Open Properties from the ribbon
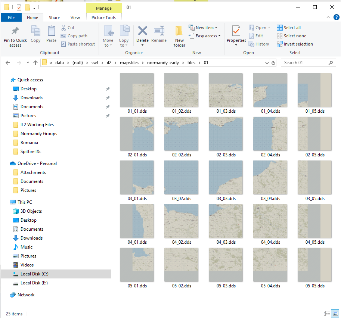The width and height of the screenshot is (341, 318). coord(236,32)
